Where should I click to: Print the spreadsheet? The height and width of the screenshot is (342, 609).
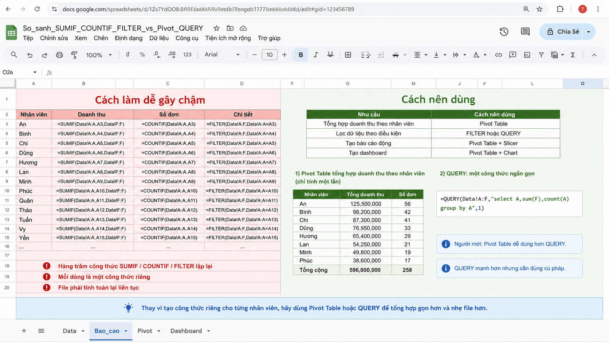(59, 55)
